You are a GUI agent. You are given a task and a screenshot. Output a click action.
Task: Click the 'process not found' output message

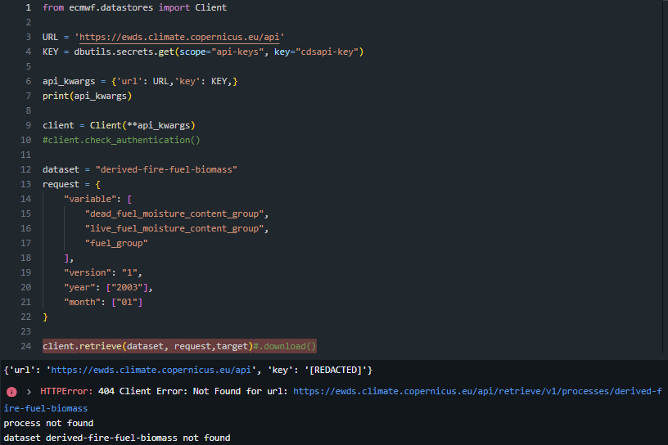48,423
